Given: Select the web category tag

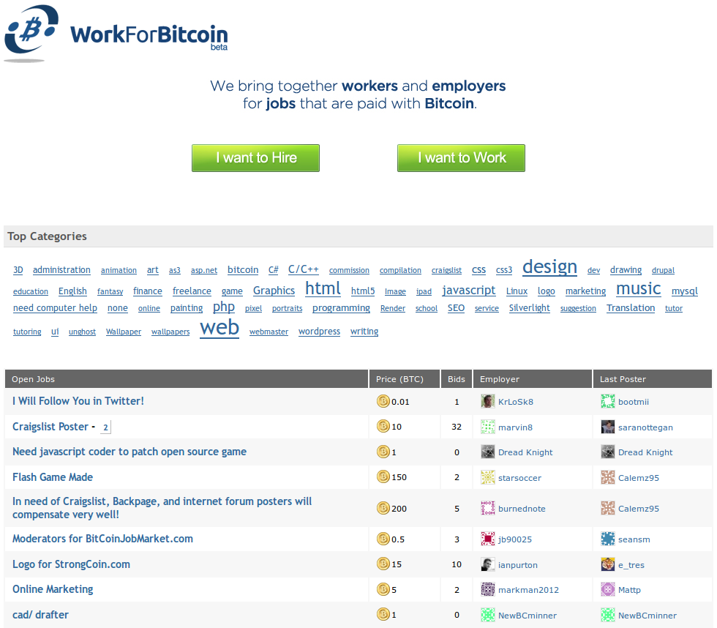Looking at the screenshot, I should [x=219, y=328].
